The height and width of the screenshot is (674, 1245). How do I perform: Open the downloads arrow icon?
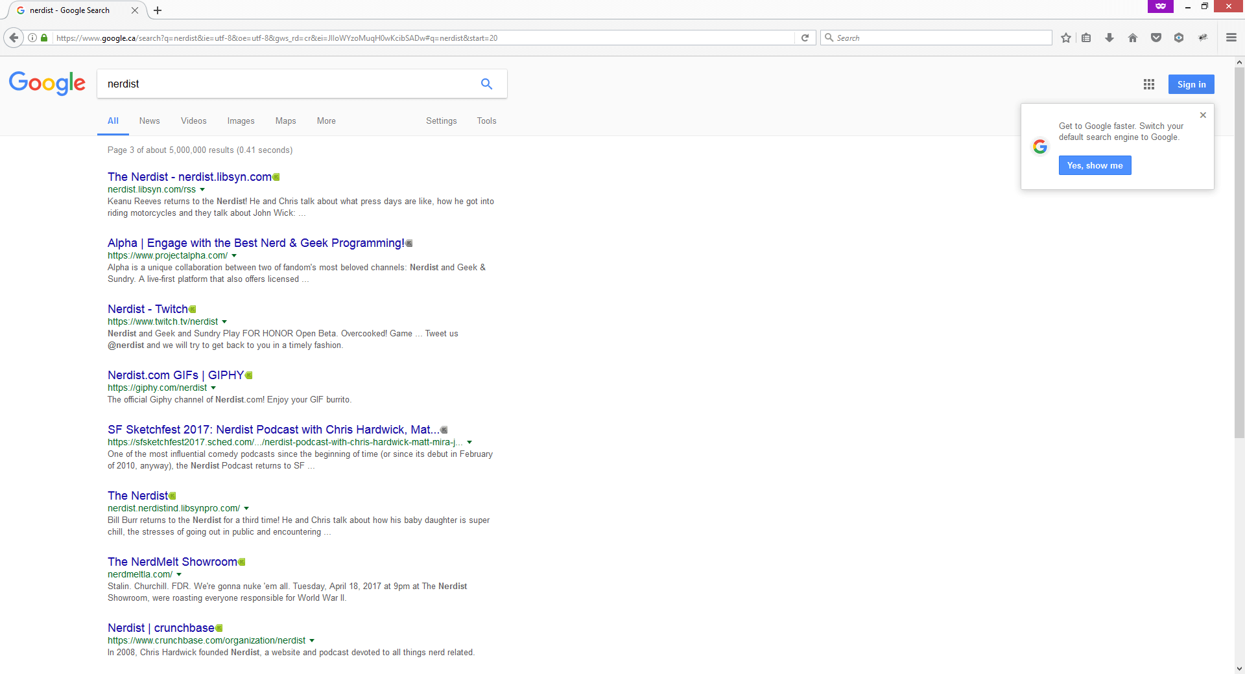pyautogui.click(x=1109, y=38)
